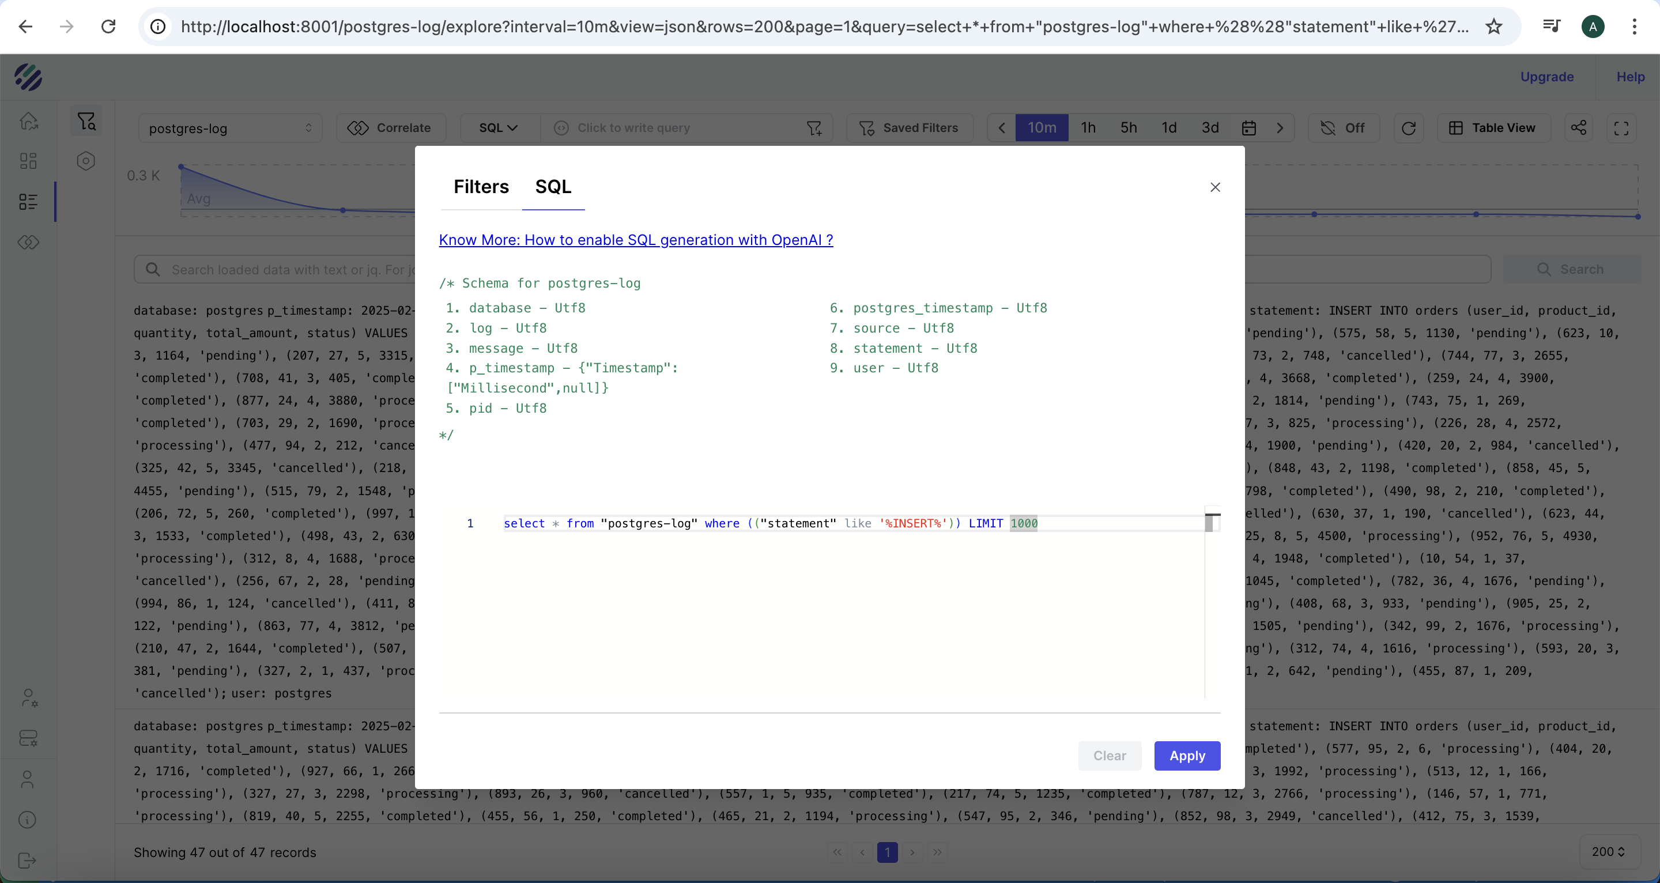The image size is (1660, 883).
Task: Click the fullscreen expand icon
Action: point(1621,127)
